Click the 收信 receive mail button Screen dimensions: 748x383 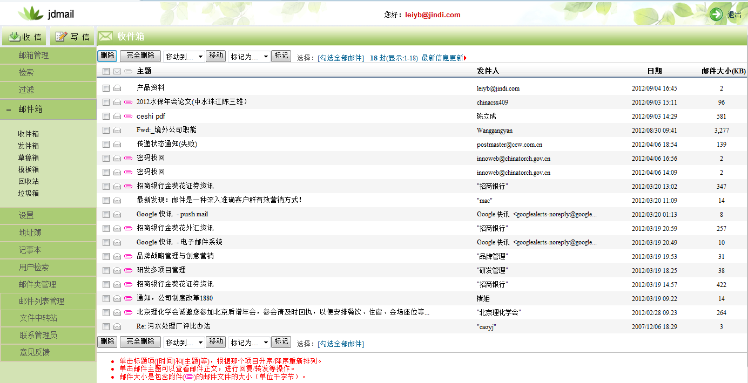tap(25, 37)
